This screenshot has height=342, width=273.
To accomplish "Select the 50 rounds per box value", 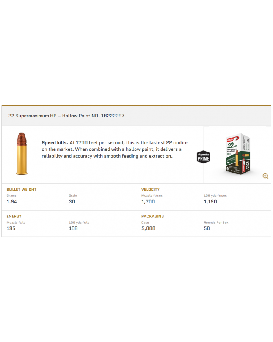I will 207,228.
